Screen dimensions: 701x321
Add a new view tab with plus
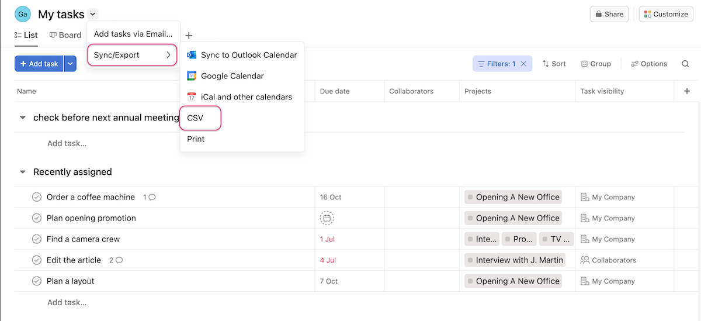click(189, 36)
